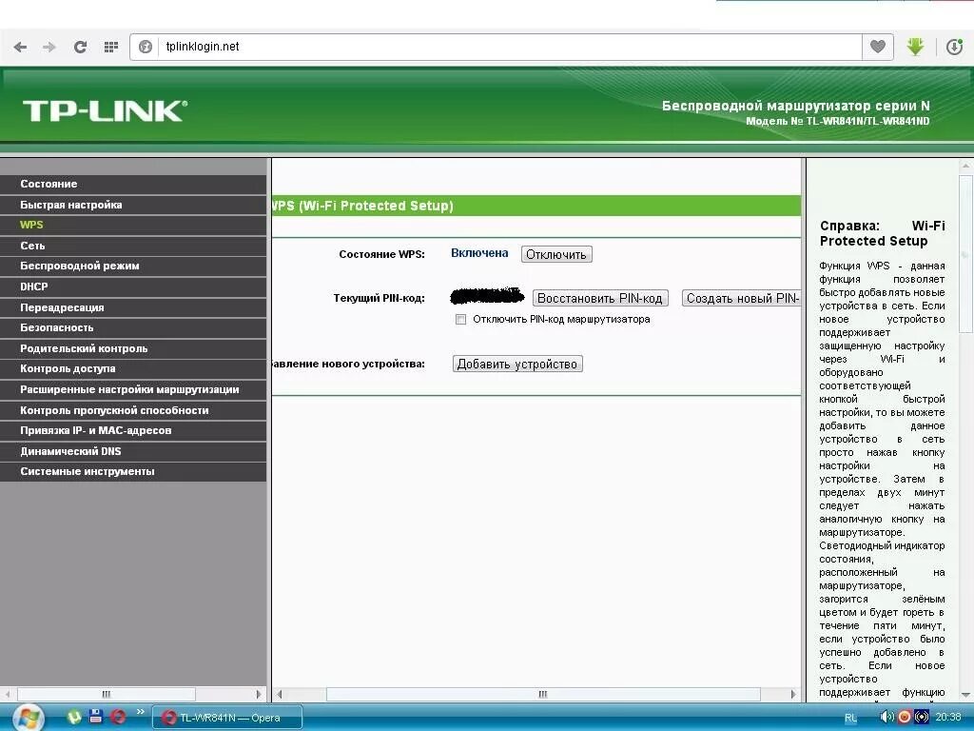Click the volume speaker tray icon
Viewport: 974px width, 731px height.
tap(886, 717)
